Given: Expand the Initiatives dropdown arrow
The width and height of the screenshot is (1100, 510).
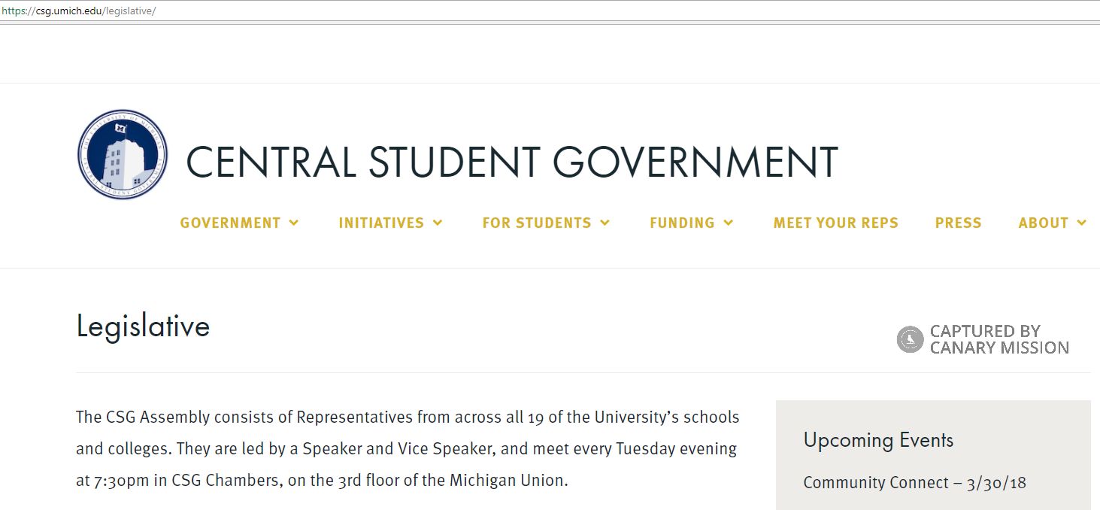Looking at the screenshot, I should click(438, 223).
